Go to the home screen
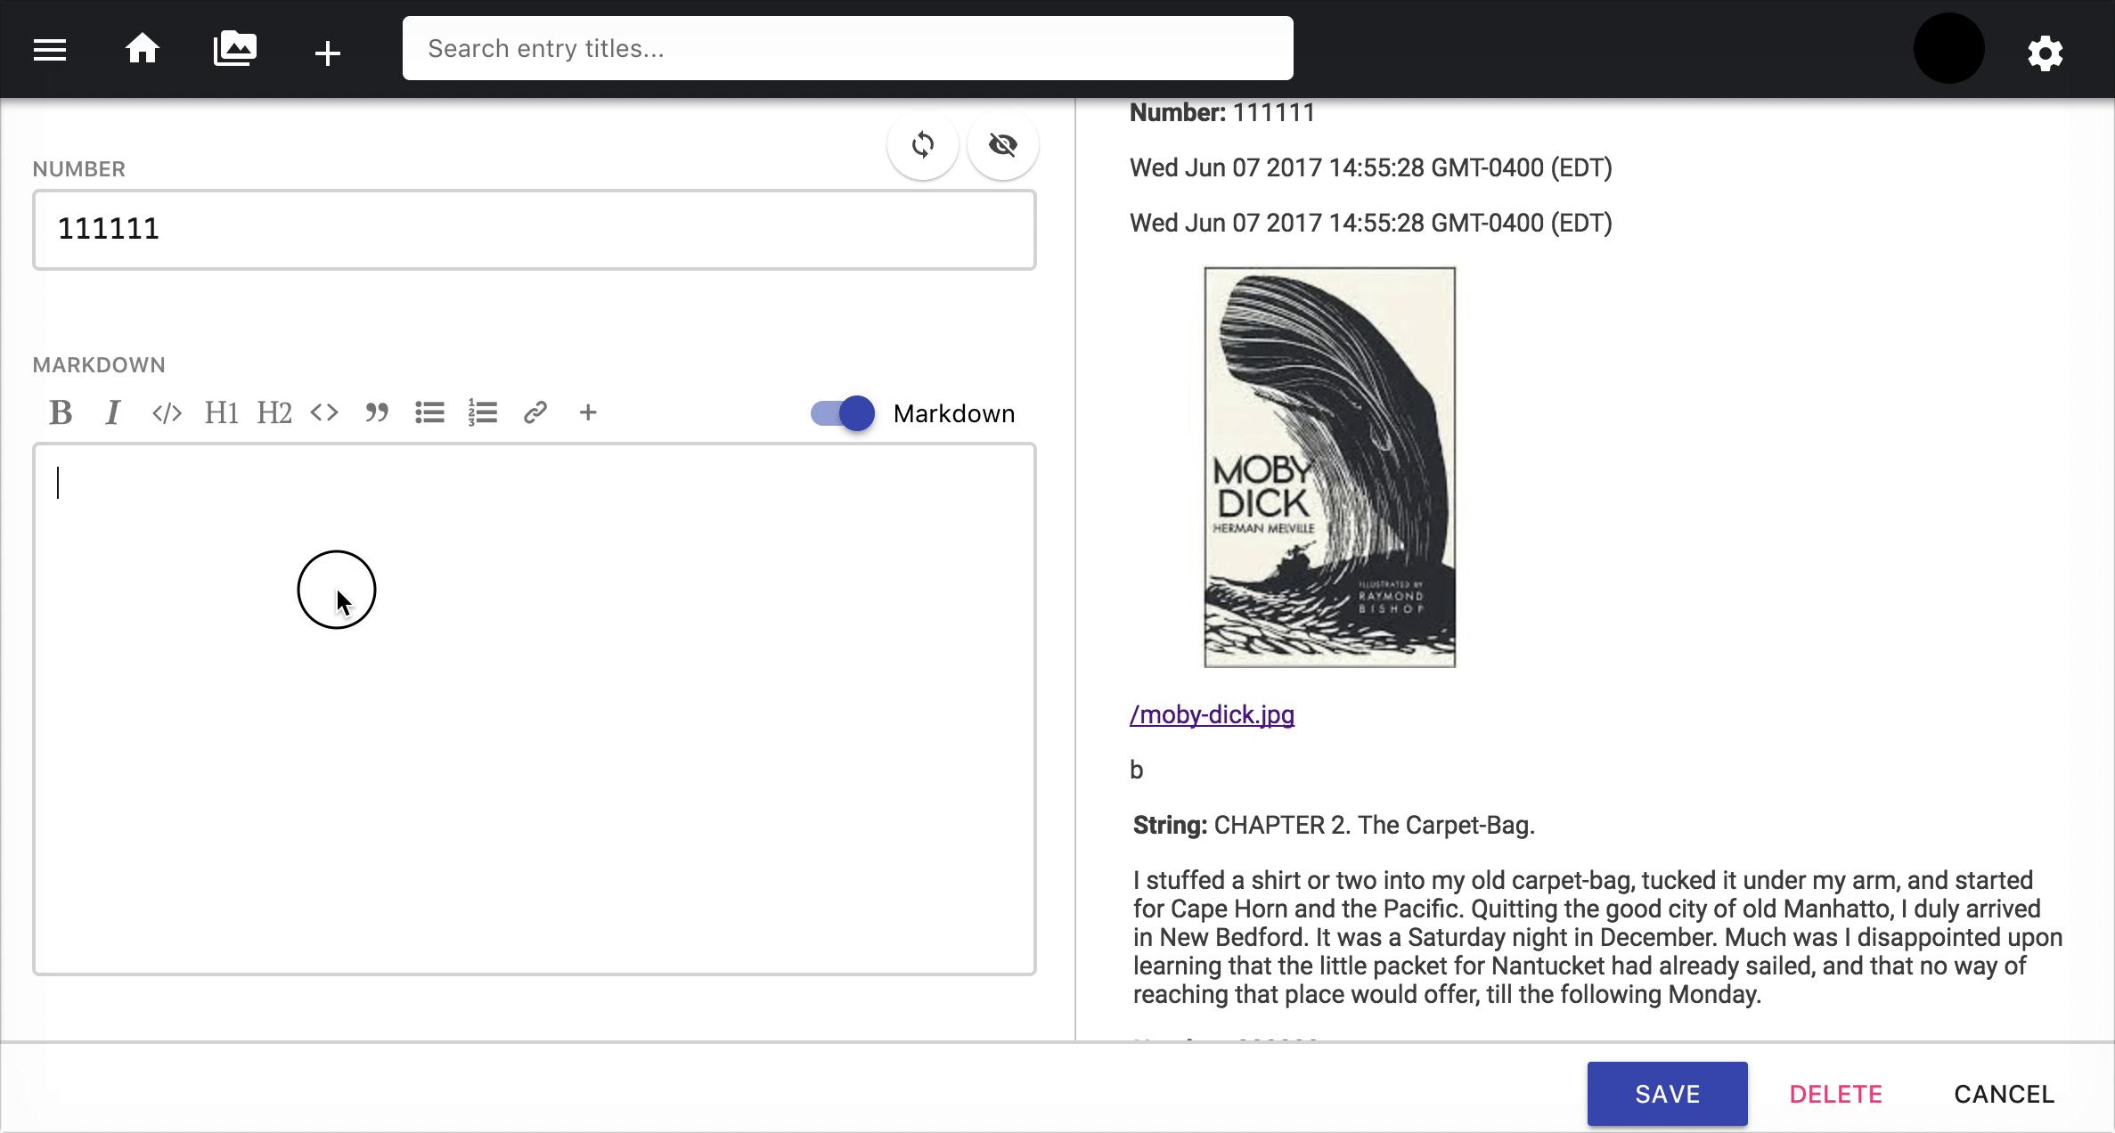 143,49
